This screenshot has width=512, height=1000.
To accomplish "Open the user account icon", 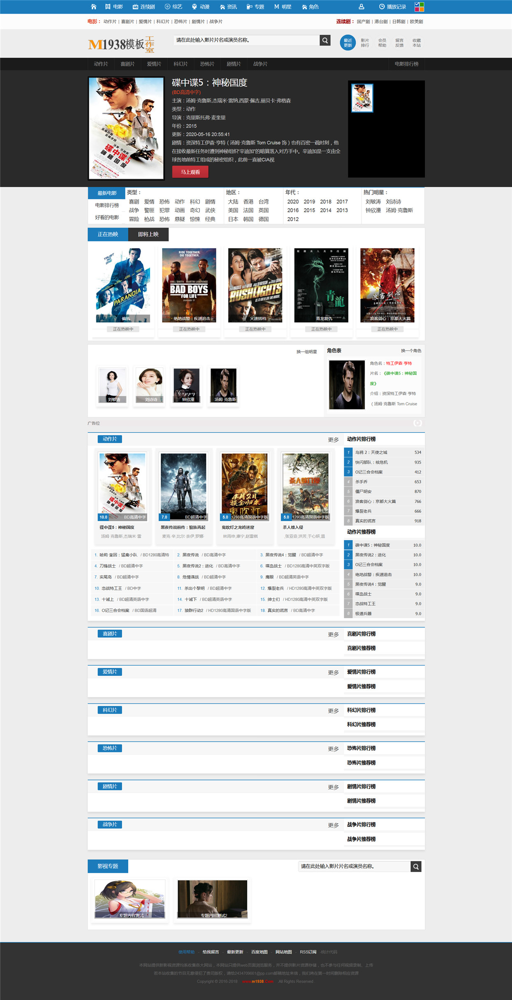I will pos(361,7).
